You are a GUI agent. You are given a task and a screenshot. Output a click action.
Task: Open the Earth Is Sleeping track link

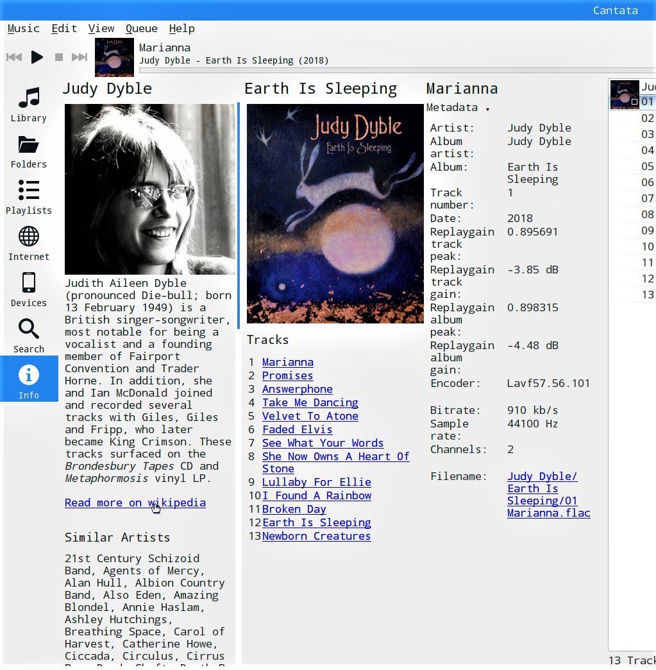(x=317, y=522)
